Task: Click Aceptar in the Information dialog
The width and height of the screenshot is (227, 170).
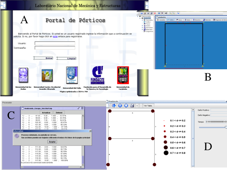Action: (x=52, y=142)
